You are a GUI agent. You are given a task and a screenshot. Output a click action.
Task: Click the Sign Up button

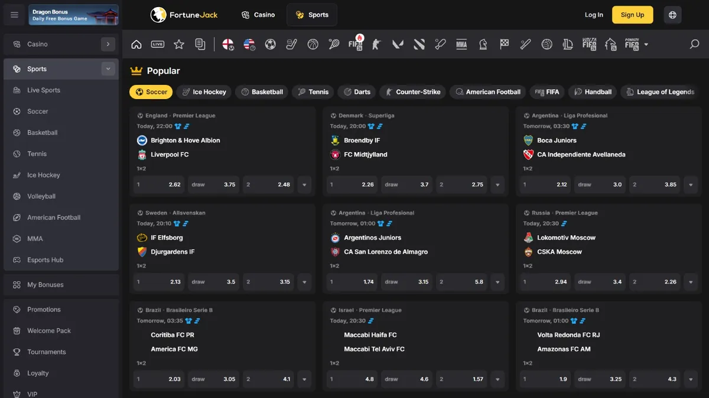(632, 15)
